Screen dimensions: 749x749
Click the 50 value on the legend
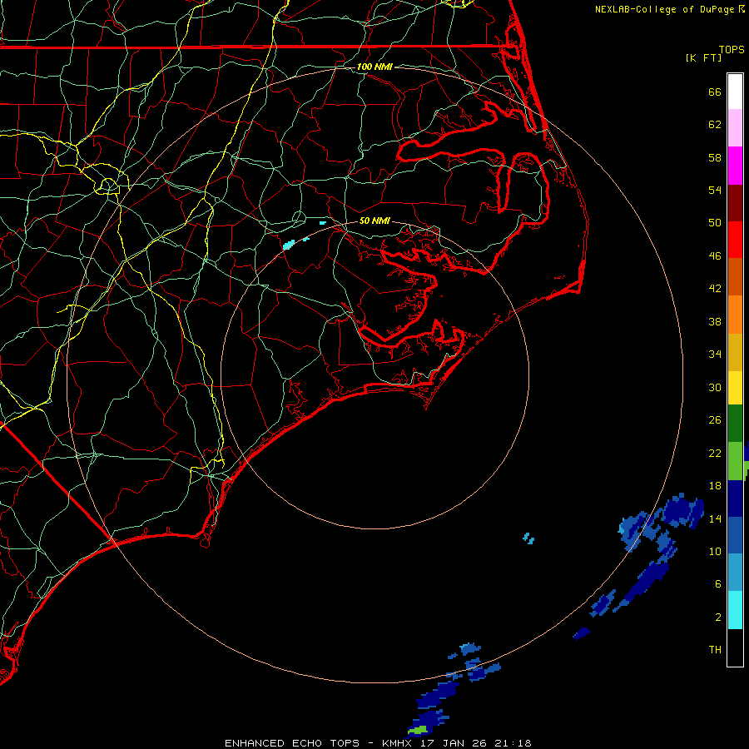(x=715, y=223)
